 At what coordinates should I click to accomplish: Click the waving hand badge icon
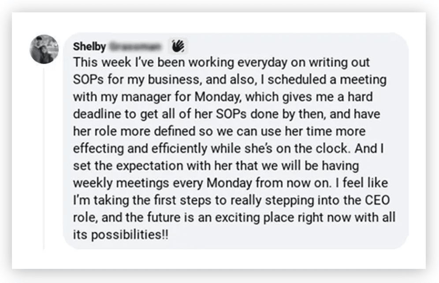tap(178, 46)
